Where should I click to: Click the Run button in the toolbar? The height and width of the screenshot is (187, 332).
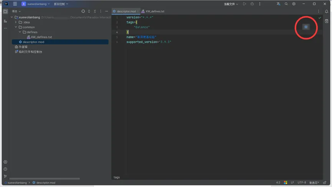244,4
